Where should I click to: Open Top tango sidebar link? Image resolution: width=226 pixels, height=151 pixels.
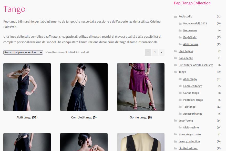coord(189,107)
